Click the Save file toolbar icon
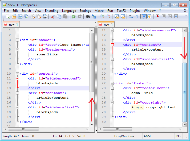 pyautogui.click(x=20, y=16)
